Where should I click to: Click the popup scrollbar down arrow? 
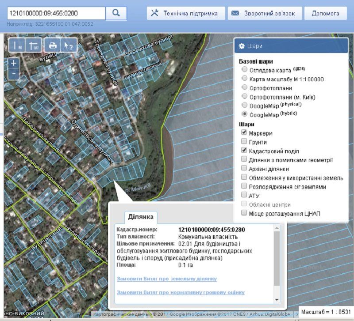[x=277, y=300]
